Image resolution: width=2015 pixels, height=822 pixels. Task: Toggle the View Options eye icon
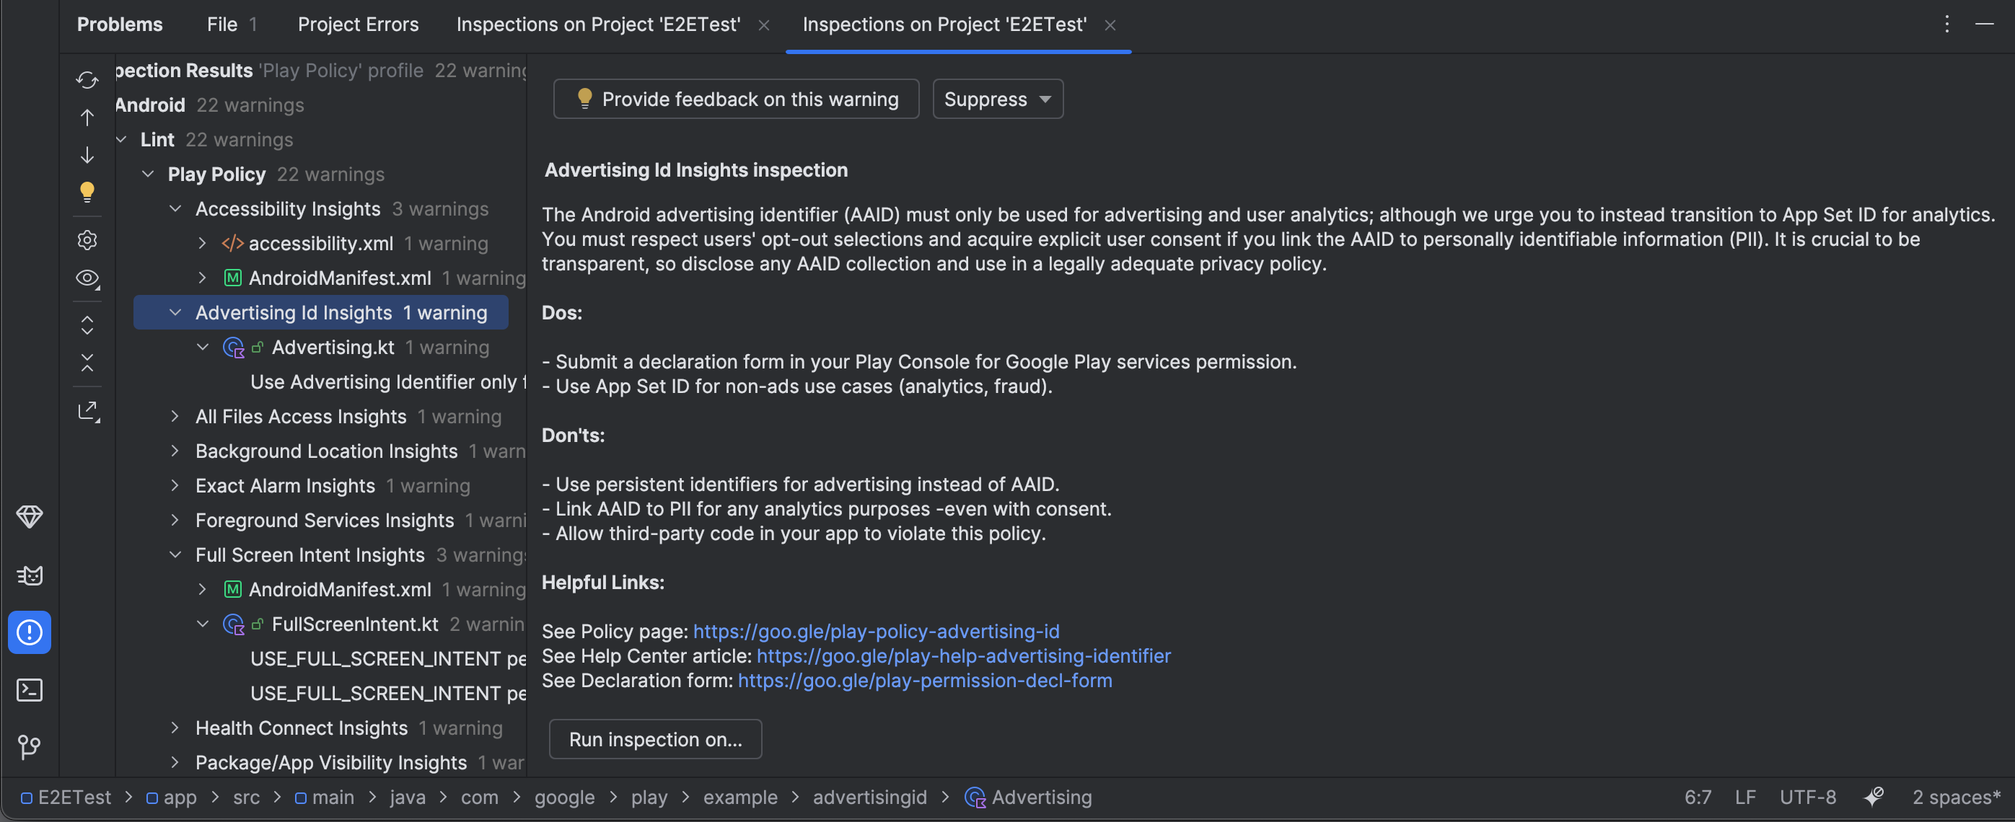[x=87, y=278]
